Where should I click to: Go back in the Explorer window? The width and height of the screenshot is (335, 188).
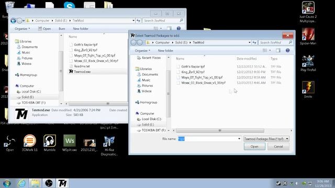[x=13, y=21]
